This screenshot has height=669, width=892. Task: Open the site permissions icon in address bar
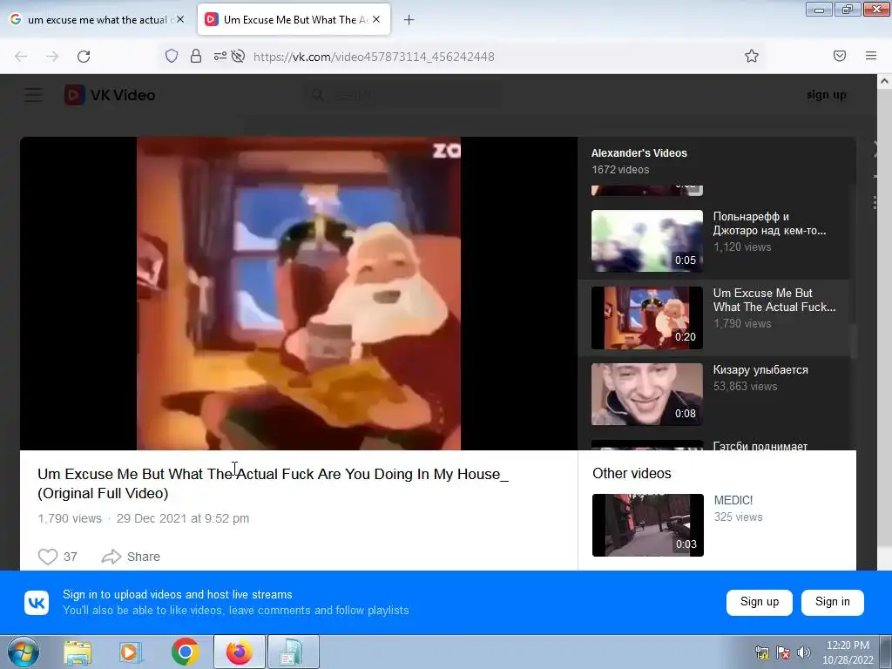[220, 56]
